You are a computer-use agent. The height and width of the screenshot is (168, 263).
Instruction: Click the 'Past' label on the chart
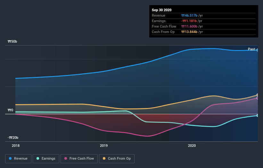point(251,49)
